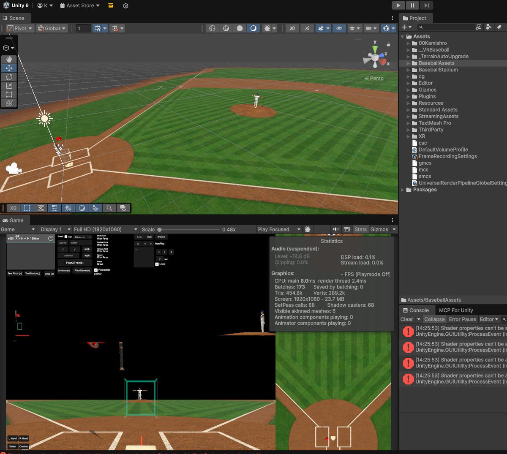Select the Rect transform tool
This screenshot has width=507, height=454.
[x=9, y=95]
